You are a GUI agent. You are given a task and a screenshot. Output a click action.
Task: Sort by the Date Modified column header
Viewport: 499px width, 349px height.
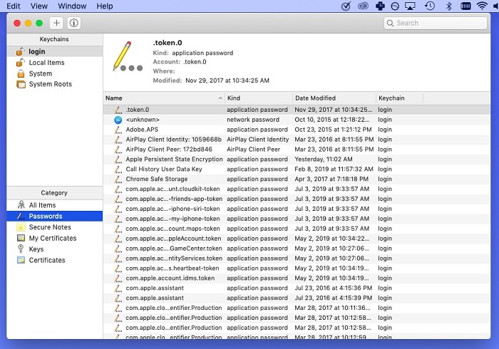tap(334, 98)
